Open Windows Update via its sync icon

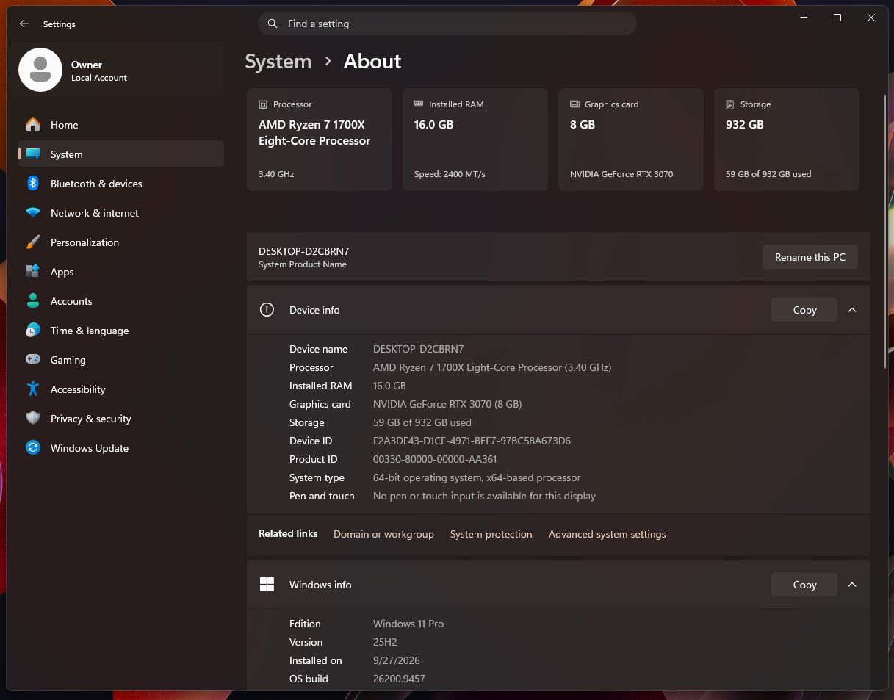[x=33, y=448]
